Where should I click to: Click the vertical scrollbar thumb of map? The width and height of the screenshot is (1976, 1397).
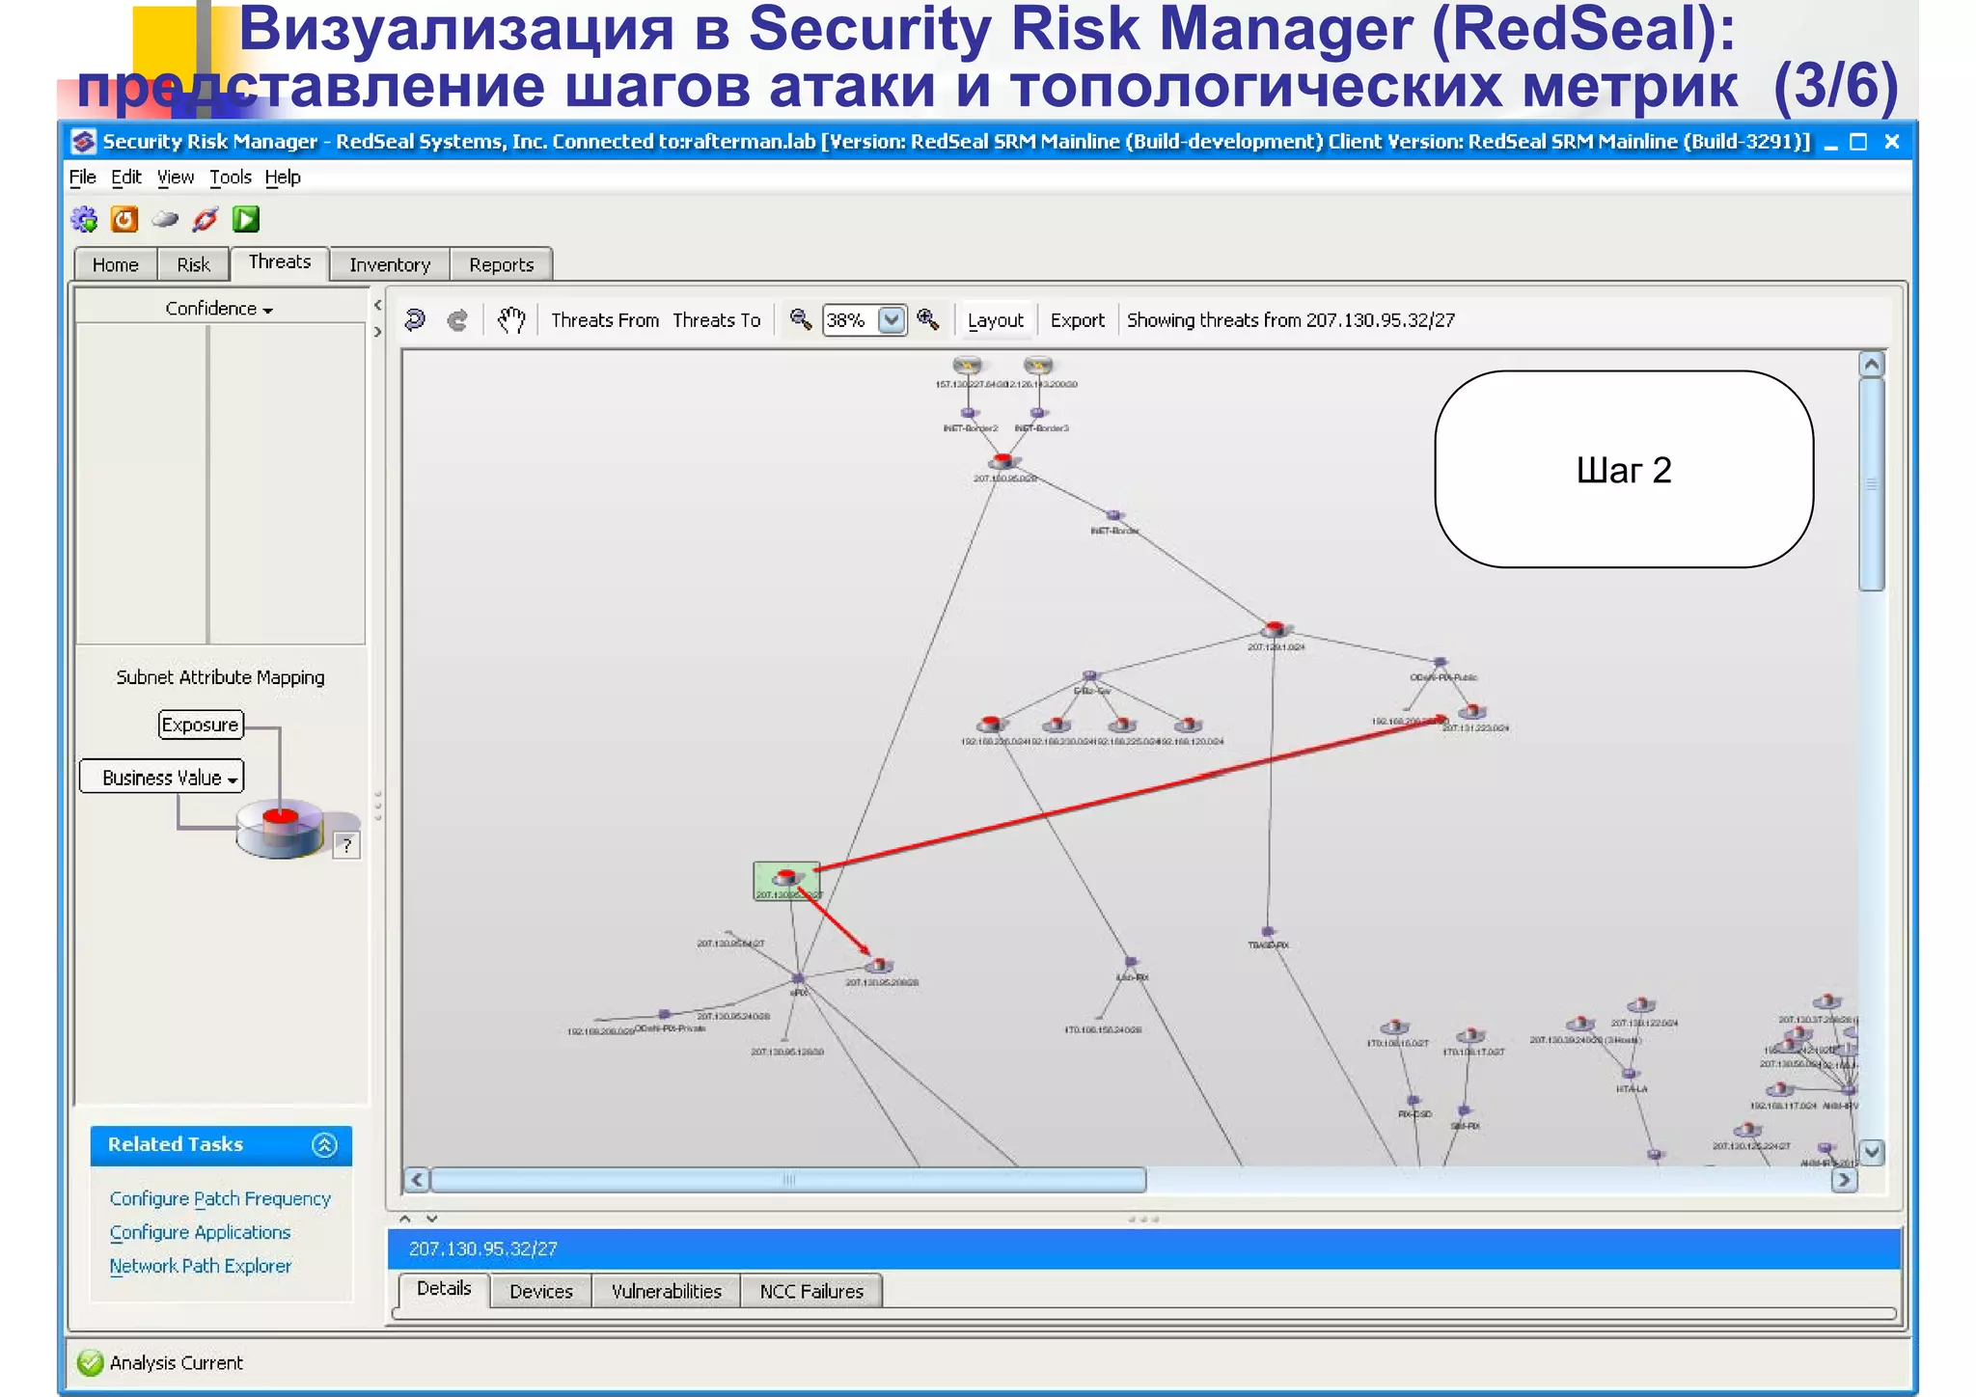[1871, 483]
